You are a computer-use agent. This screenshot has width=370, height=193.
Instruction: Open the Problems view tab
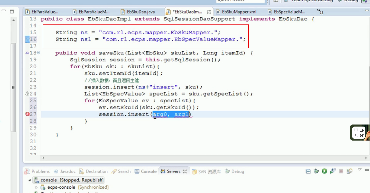point(37,171)
